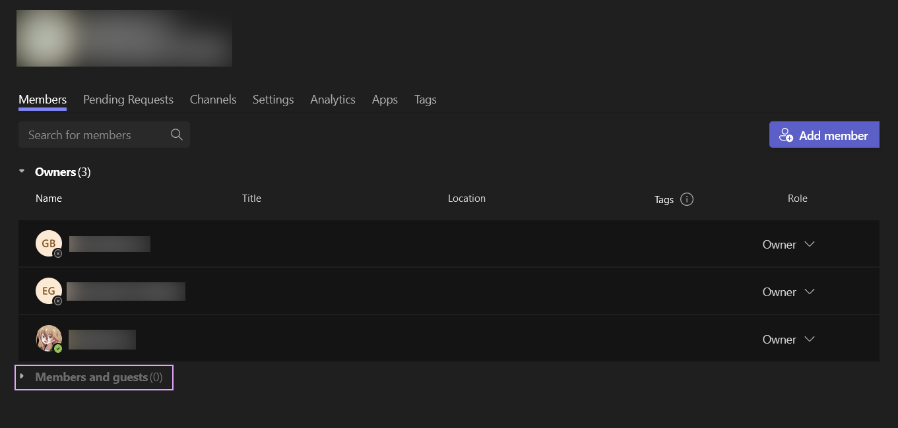Switch to the Pending Requests tab
This screenshot has height=428, width=898.
[128, 99]
